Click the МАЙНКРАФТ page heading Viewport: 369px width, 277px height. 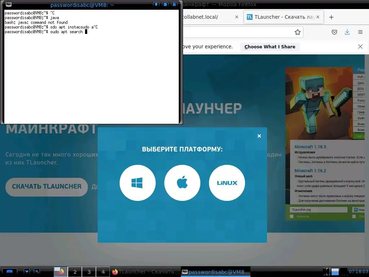click(x=51, y=129)
